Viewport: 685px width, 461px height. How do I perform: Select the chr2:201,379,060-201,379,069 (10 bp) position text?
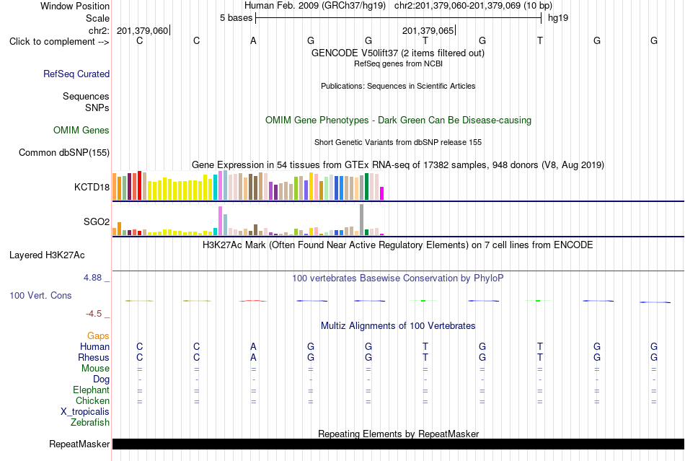(473, 6)
